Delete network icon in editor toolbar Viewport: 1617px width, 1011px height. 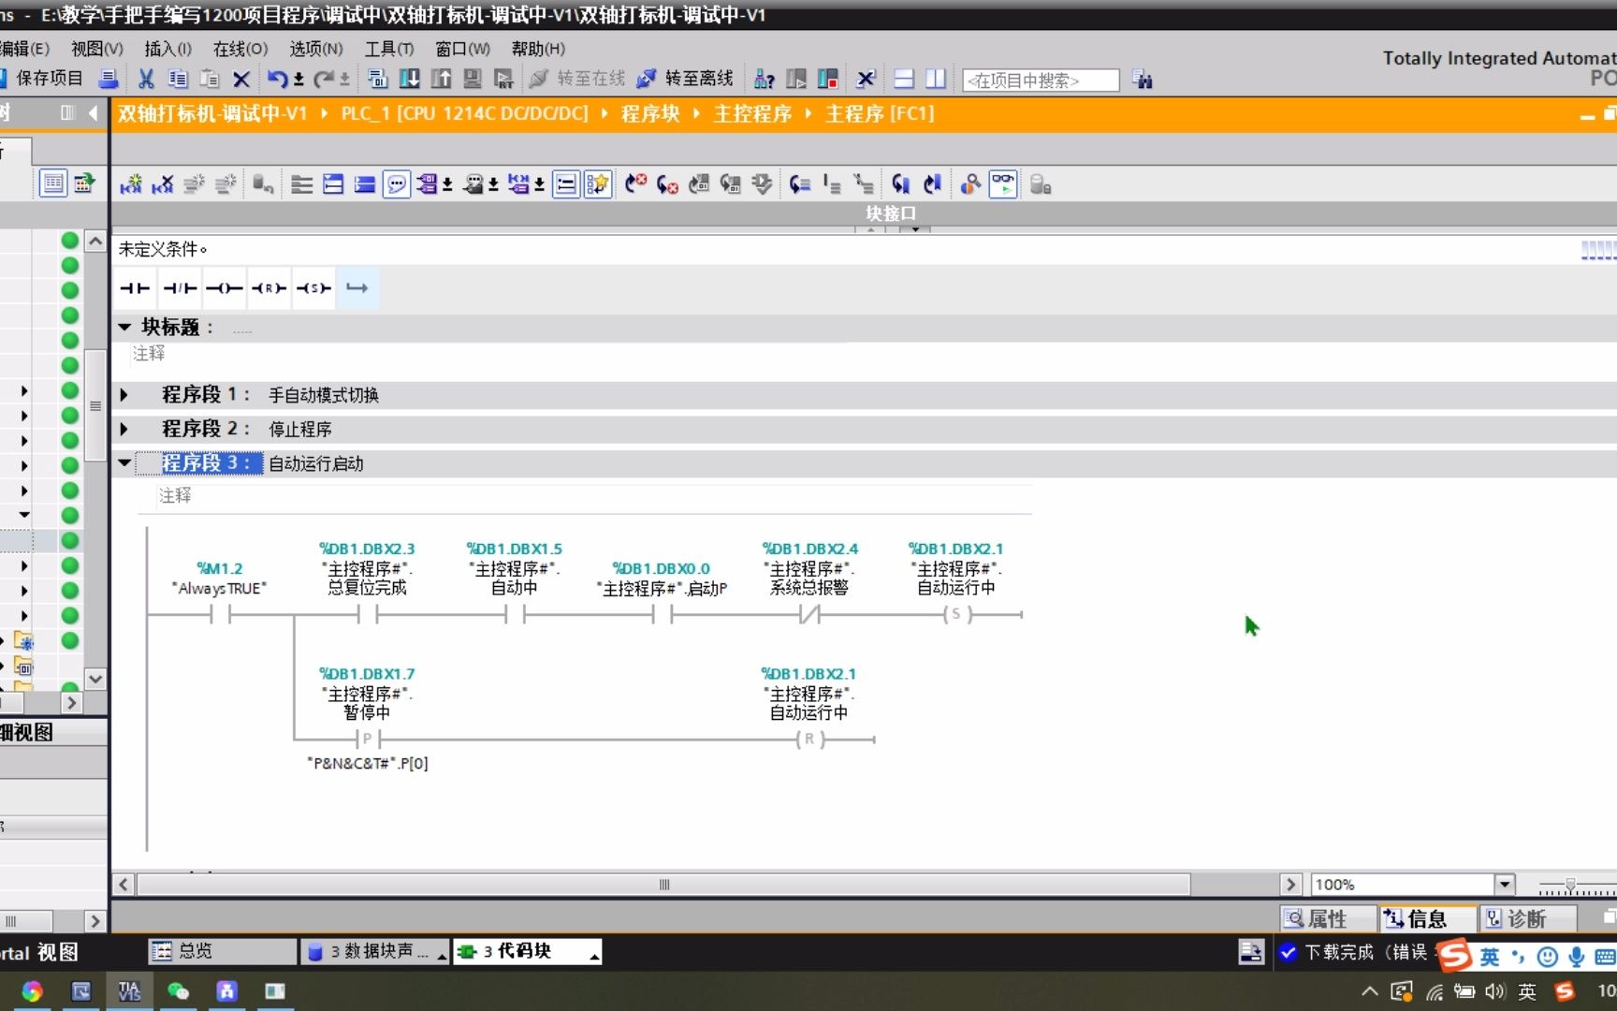coord(163,184)
